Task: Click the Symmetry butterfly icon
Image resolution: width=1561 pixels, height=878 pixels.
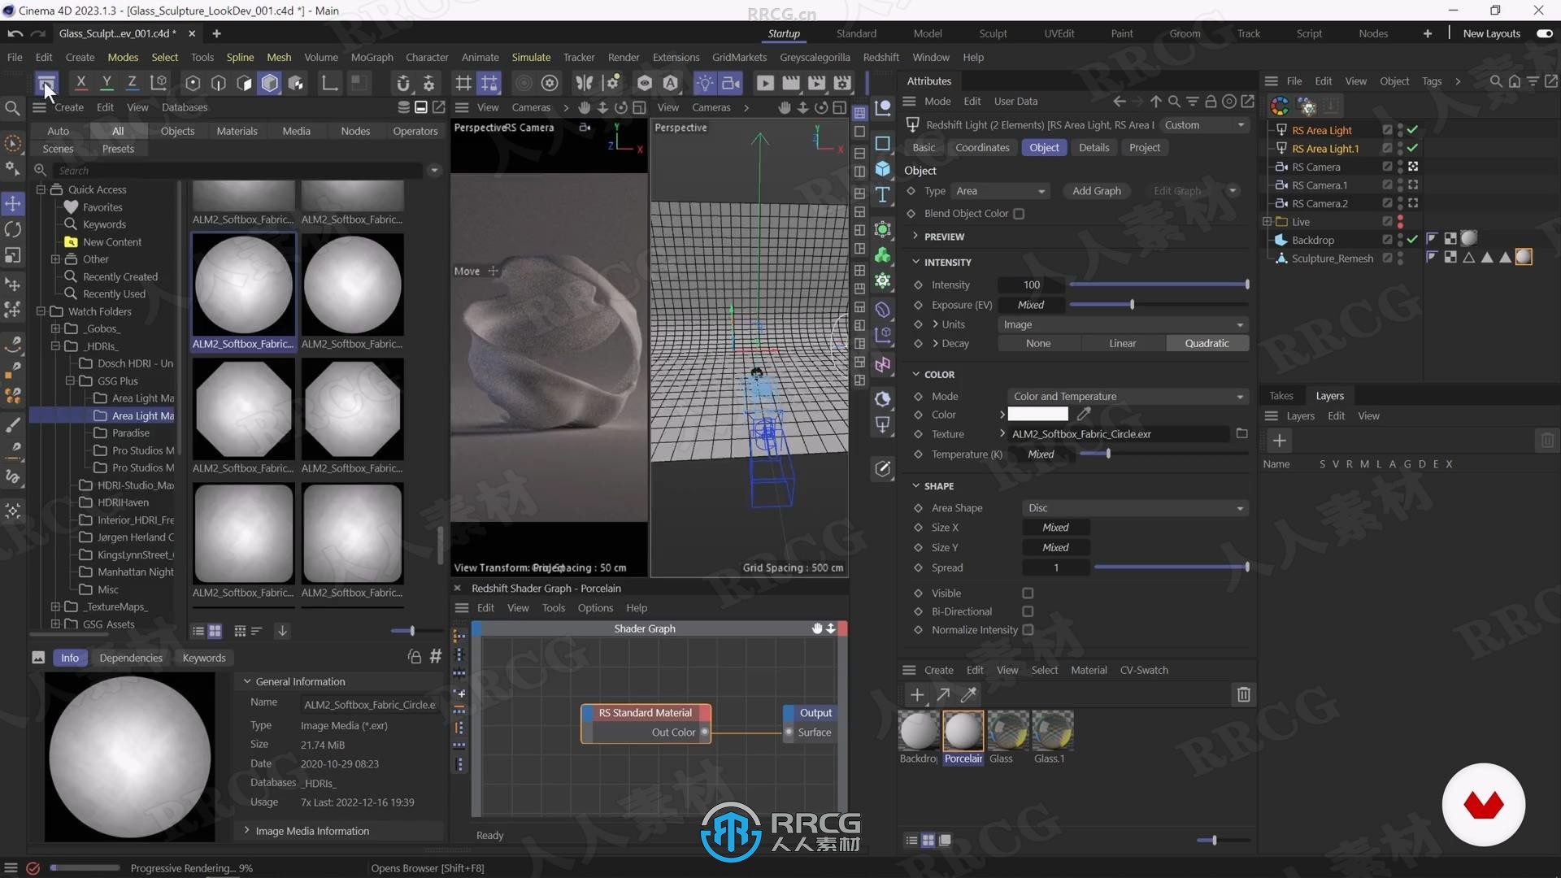Action: coord(584,83)
